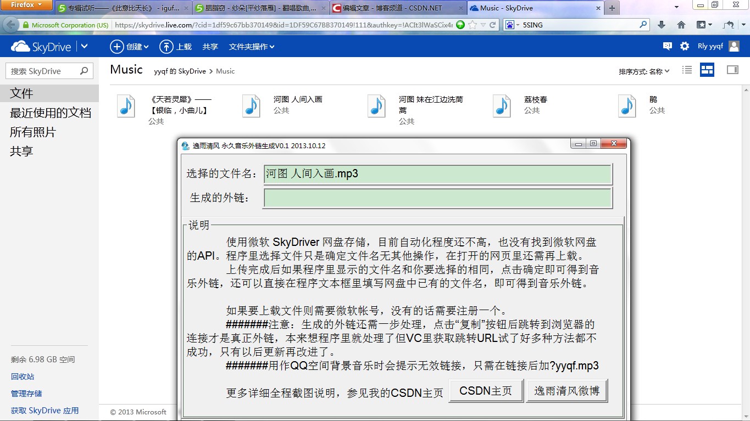Open the search engine selector paw icon

(x=512, y=25)
